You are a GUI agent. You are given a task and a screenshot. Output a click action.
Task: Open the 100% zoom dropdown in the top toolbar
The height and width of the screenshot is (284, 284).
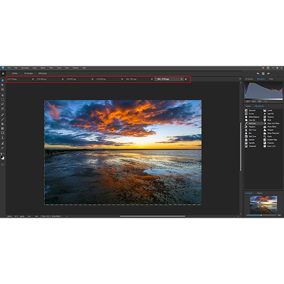[x=15, y=73]
